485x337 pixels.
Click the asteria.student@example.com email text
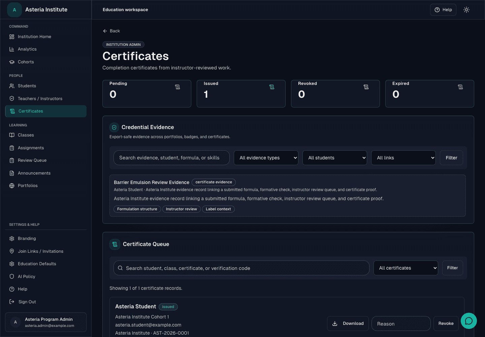coord(148,325)
